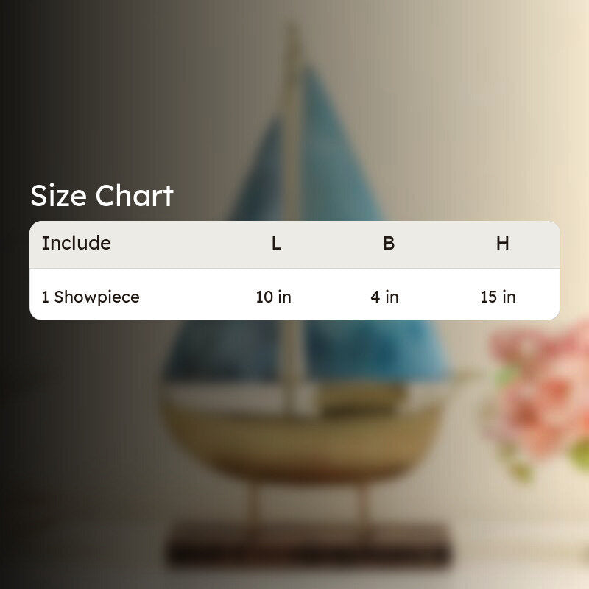Click the B column header
Viewport: 589px width, 589px height.
pyautogui.click(x=389, y=243)
